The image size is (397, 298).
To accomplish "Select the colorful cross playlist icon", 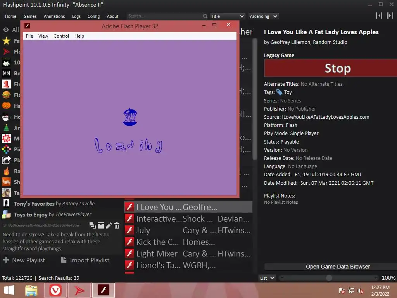I will (x=6, y=149).
